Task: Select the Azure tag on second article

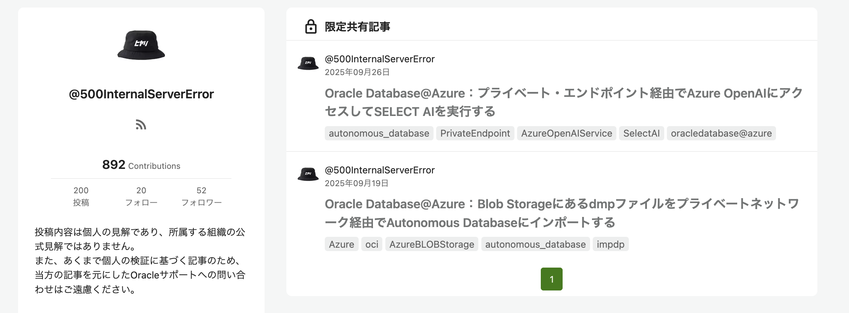Action: pyautogui.click(x=341, y=244)
